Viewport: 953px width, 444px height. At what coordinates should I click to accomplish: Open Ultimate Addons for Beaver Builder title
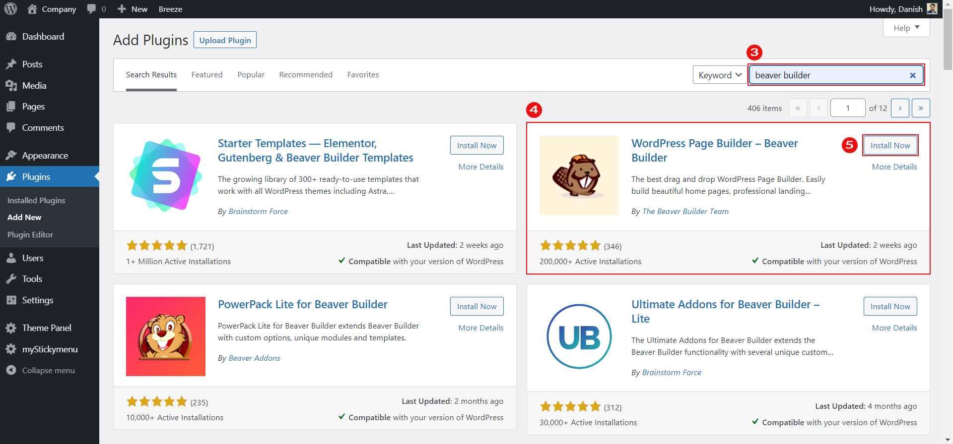pos(725,312)
